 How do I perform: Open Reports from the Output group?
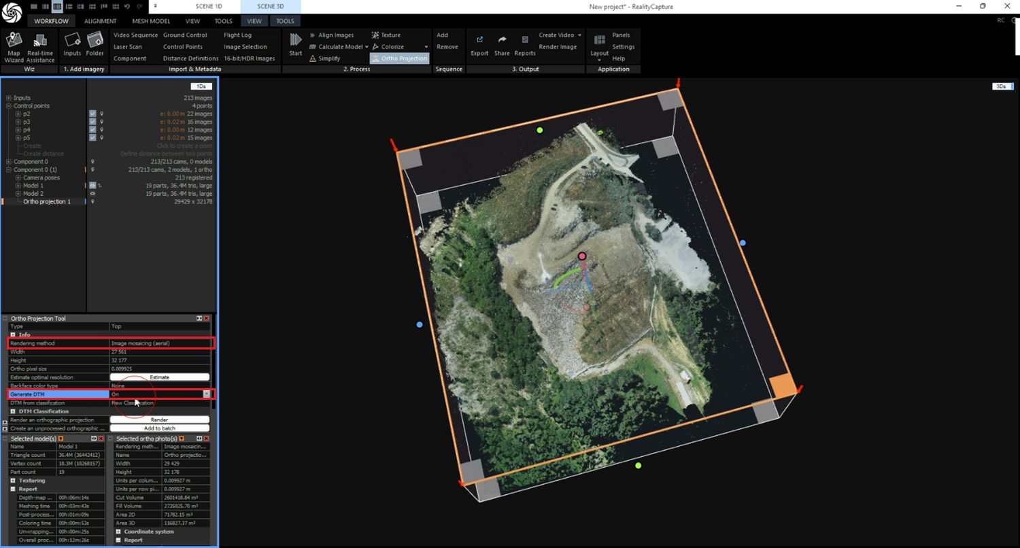(x=524, y=41)
